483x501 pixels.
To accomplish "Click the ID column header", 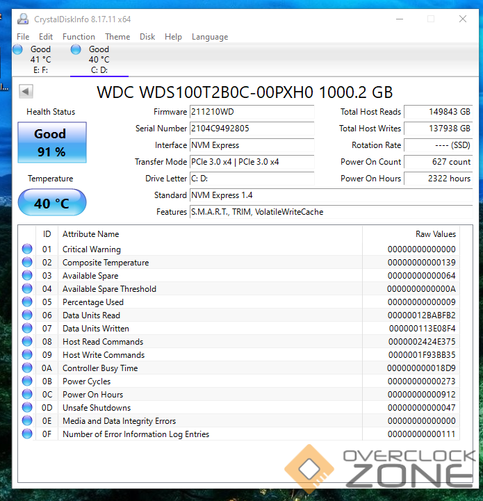I will 47,234.
